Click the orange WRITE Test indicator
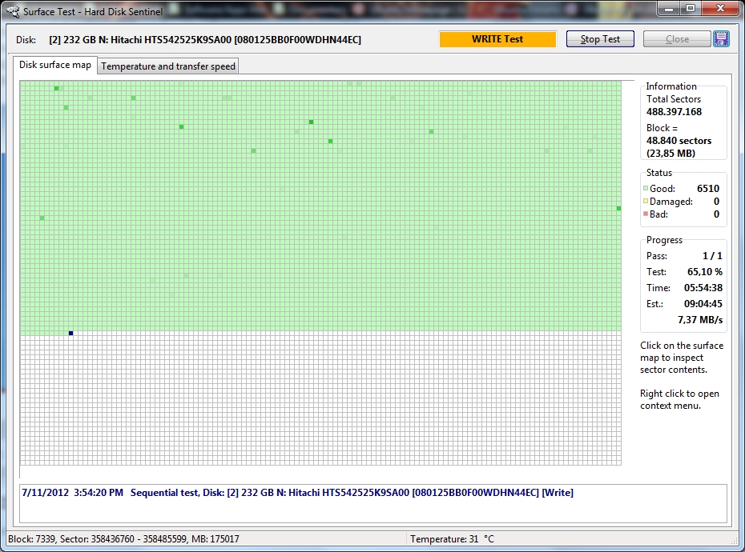 click(x=497, y=39)
